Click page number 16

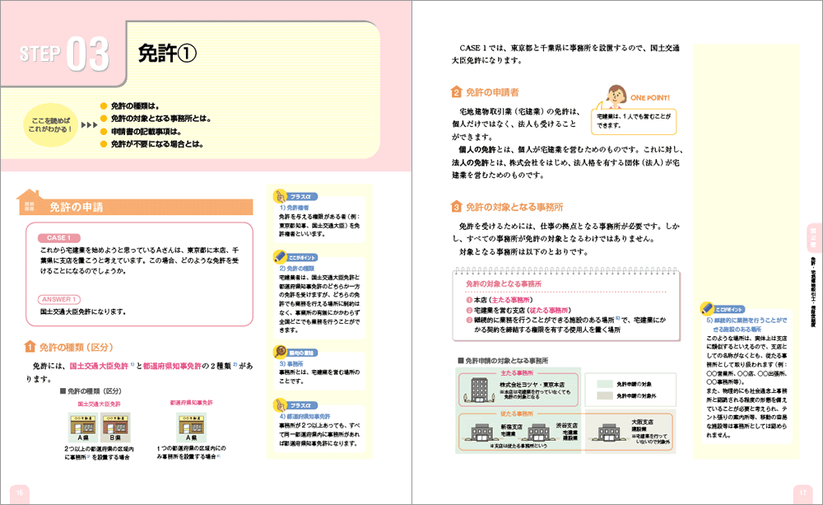point(20,493)
